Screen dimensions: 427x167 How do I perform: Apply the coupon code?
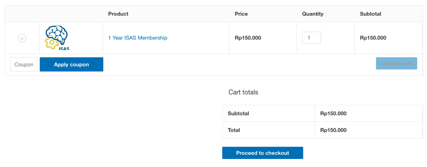[71, 65]
